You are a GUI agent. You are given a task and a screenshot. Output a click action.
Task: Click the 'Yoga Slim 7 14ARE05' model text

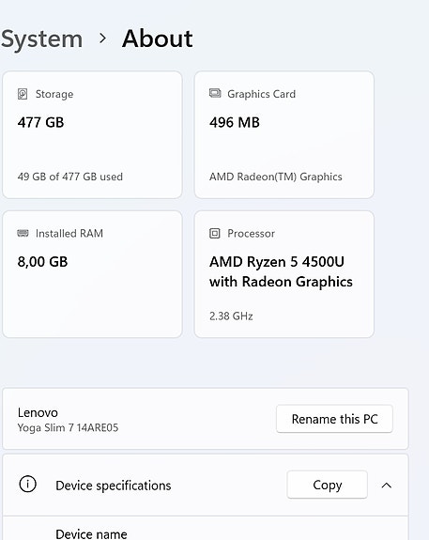[68, 427]
